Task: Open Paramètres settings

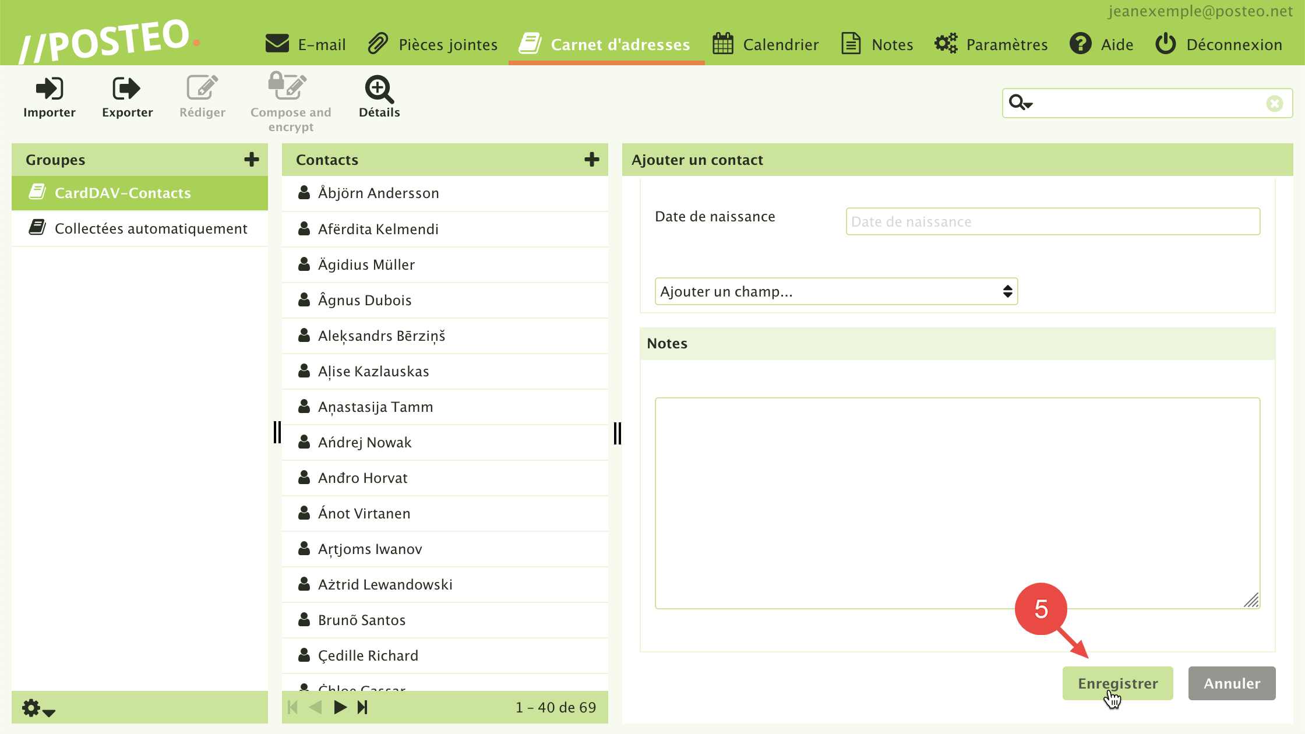Action: click(991, 44)
